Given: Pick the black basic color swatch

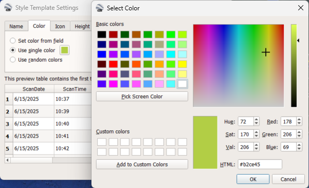Looking at the screenshot, I should click(102, 35).
